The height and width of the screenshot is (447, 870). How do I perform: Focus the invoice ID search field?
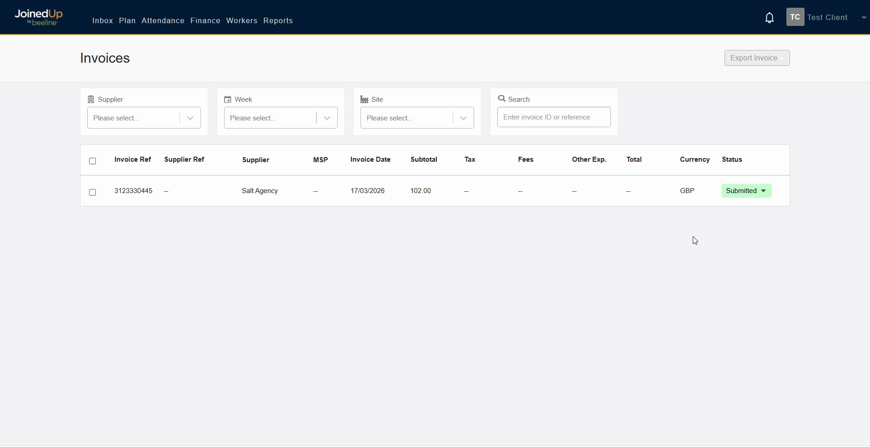[x=554, y=117]
